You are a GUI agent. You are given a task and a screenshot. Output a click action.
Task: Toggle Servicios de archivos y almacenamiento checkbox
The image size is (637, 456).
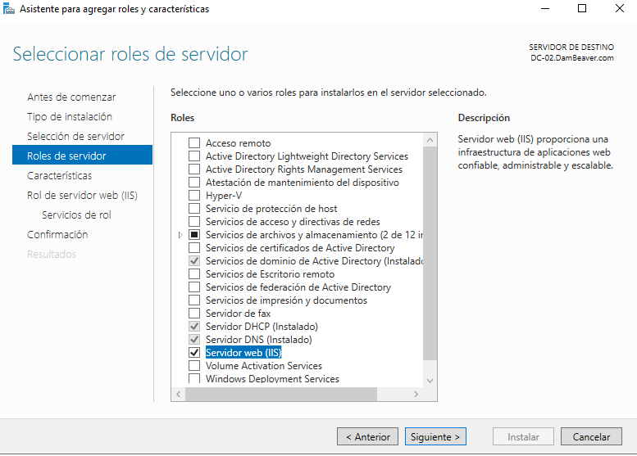tap(194, 234)
